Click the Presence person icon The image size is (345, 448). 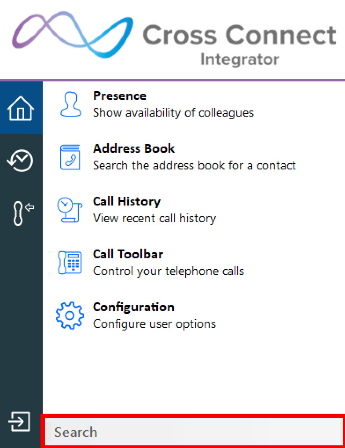tap(70, 104)
